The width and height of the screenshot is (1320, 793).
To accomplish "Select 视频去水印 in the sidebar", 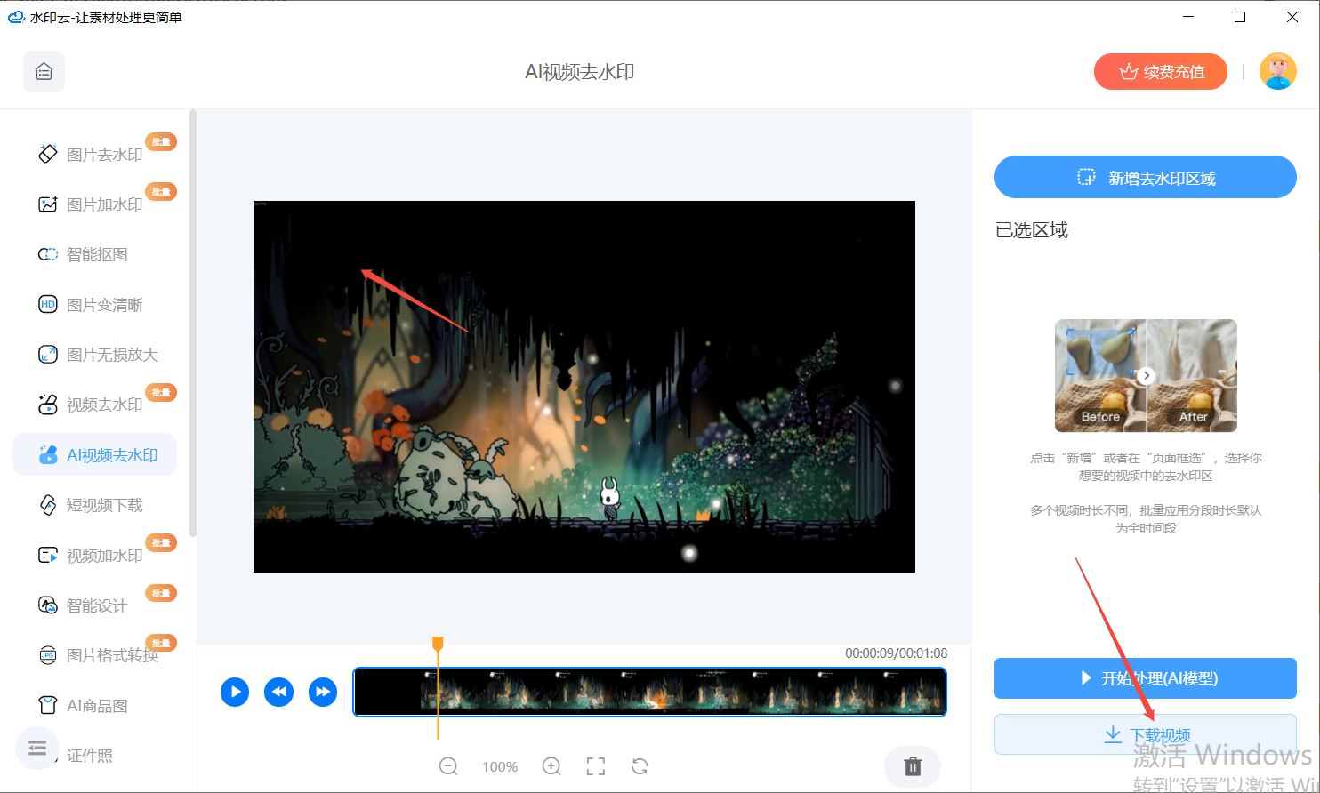I will point(94,405).
